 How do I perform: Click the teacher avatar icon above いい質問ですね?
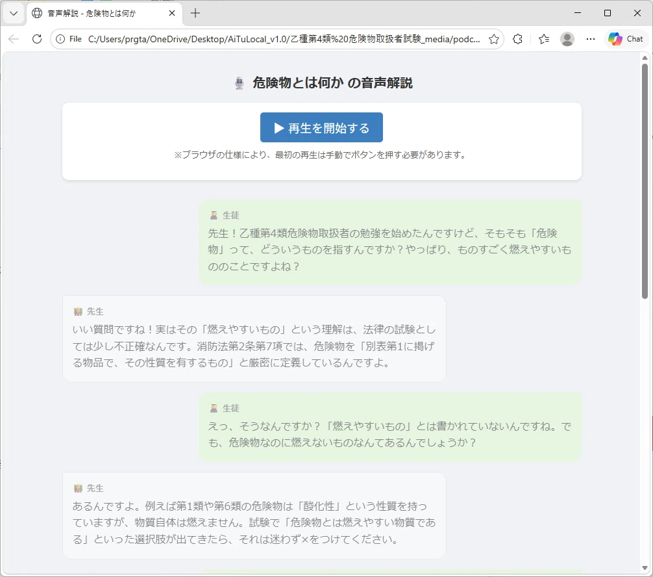[x=78, y=311]
